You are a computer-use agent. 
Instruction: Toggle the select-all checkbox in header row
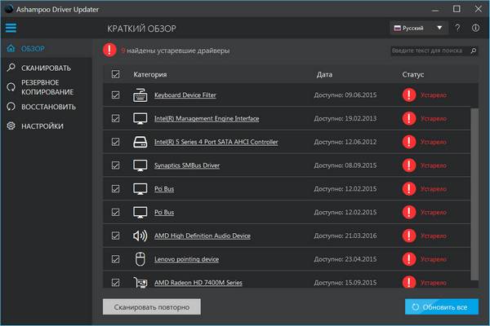(115, 74)
